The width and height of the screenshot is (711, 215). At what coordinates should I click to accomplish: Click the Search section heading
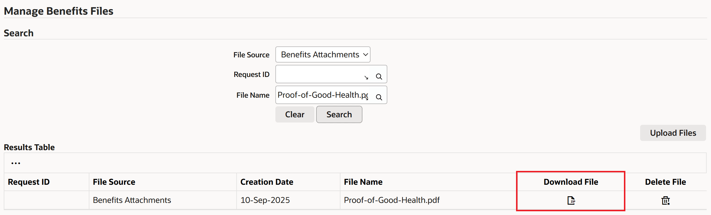point(19,33)
